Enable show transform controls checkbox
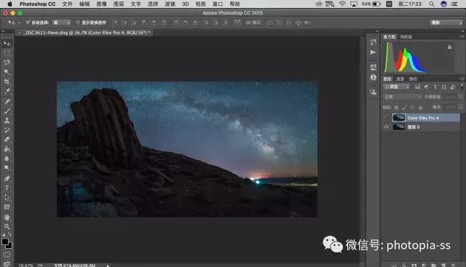 pyautogui.click(x=78, y=23)
